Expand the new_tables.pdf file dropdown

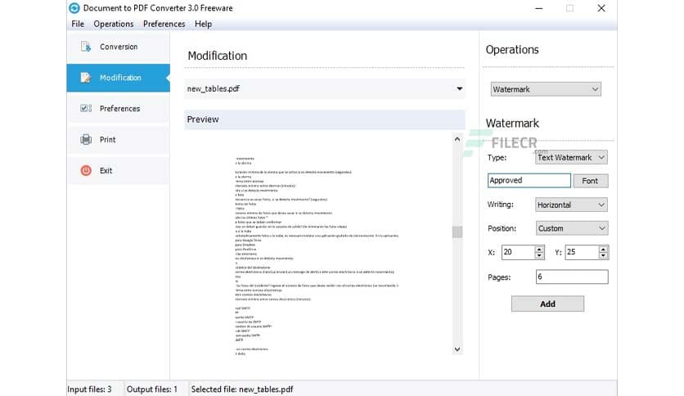459,88
